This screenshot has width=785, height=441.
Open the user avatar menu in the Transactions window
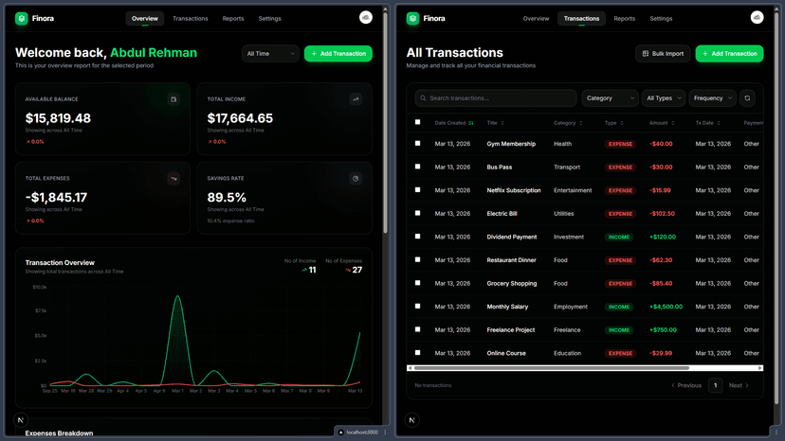[757, 17]
